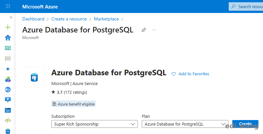Open the blue globe icon in sidebar

point(8,90)
